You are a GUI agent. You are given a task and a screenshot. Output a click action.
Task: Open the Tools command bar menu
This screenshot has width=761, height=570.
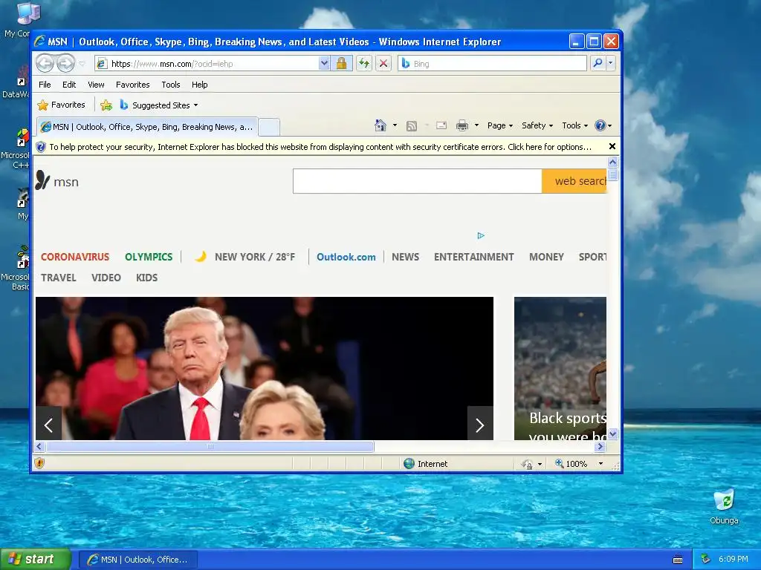(574, 125)
